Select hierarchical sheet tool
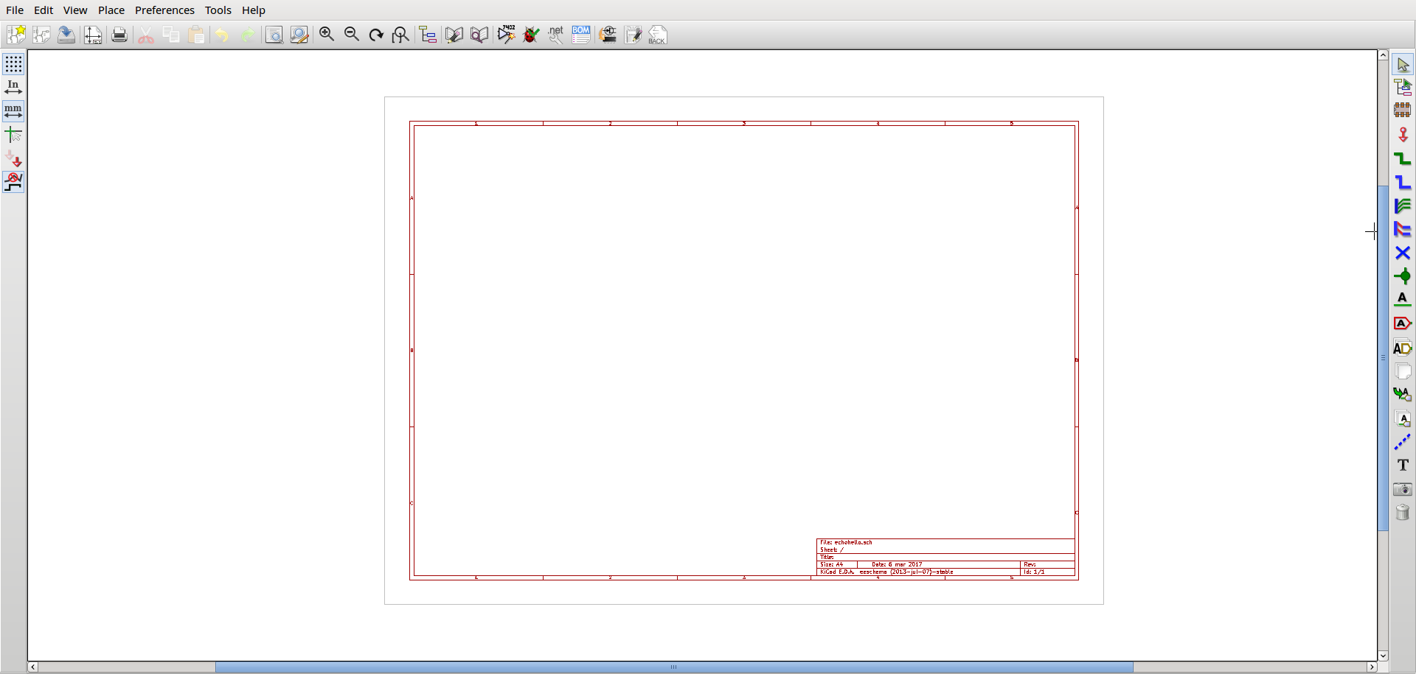This screenshot has width=1416, height=674. click(1403, 371)
